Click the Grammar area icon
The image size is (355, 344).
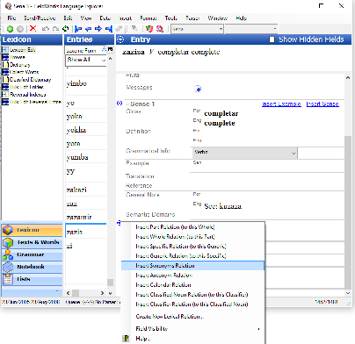pos(8,254)
